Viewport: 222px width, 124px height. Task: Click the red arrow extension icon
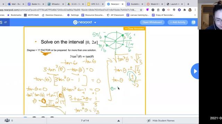169,10
